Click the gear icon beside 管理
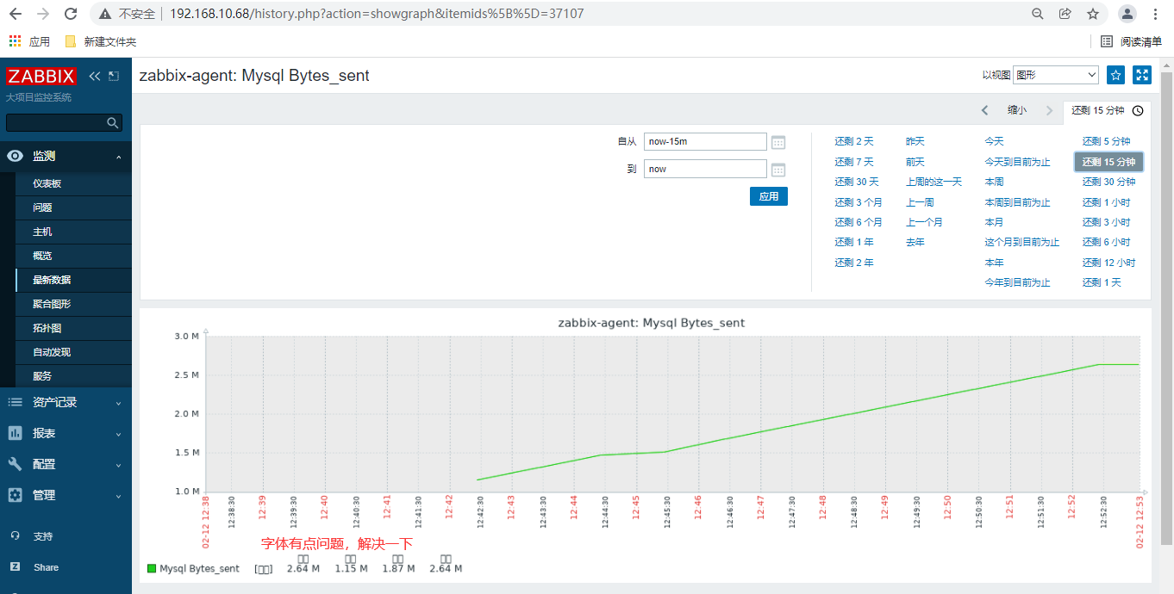This screenshot has height=594, width=1174. [x=15, y=495]
